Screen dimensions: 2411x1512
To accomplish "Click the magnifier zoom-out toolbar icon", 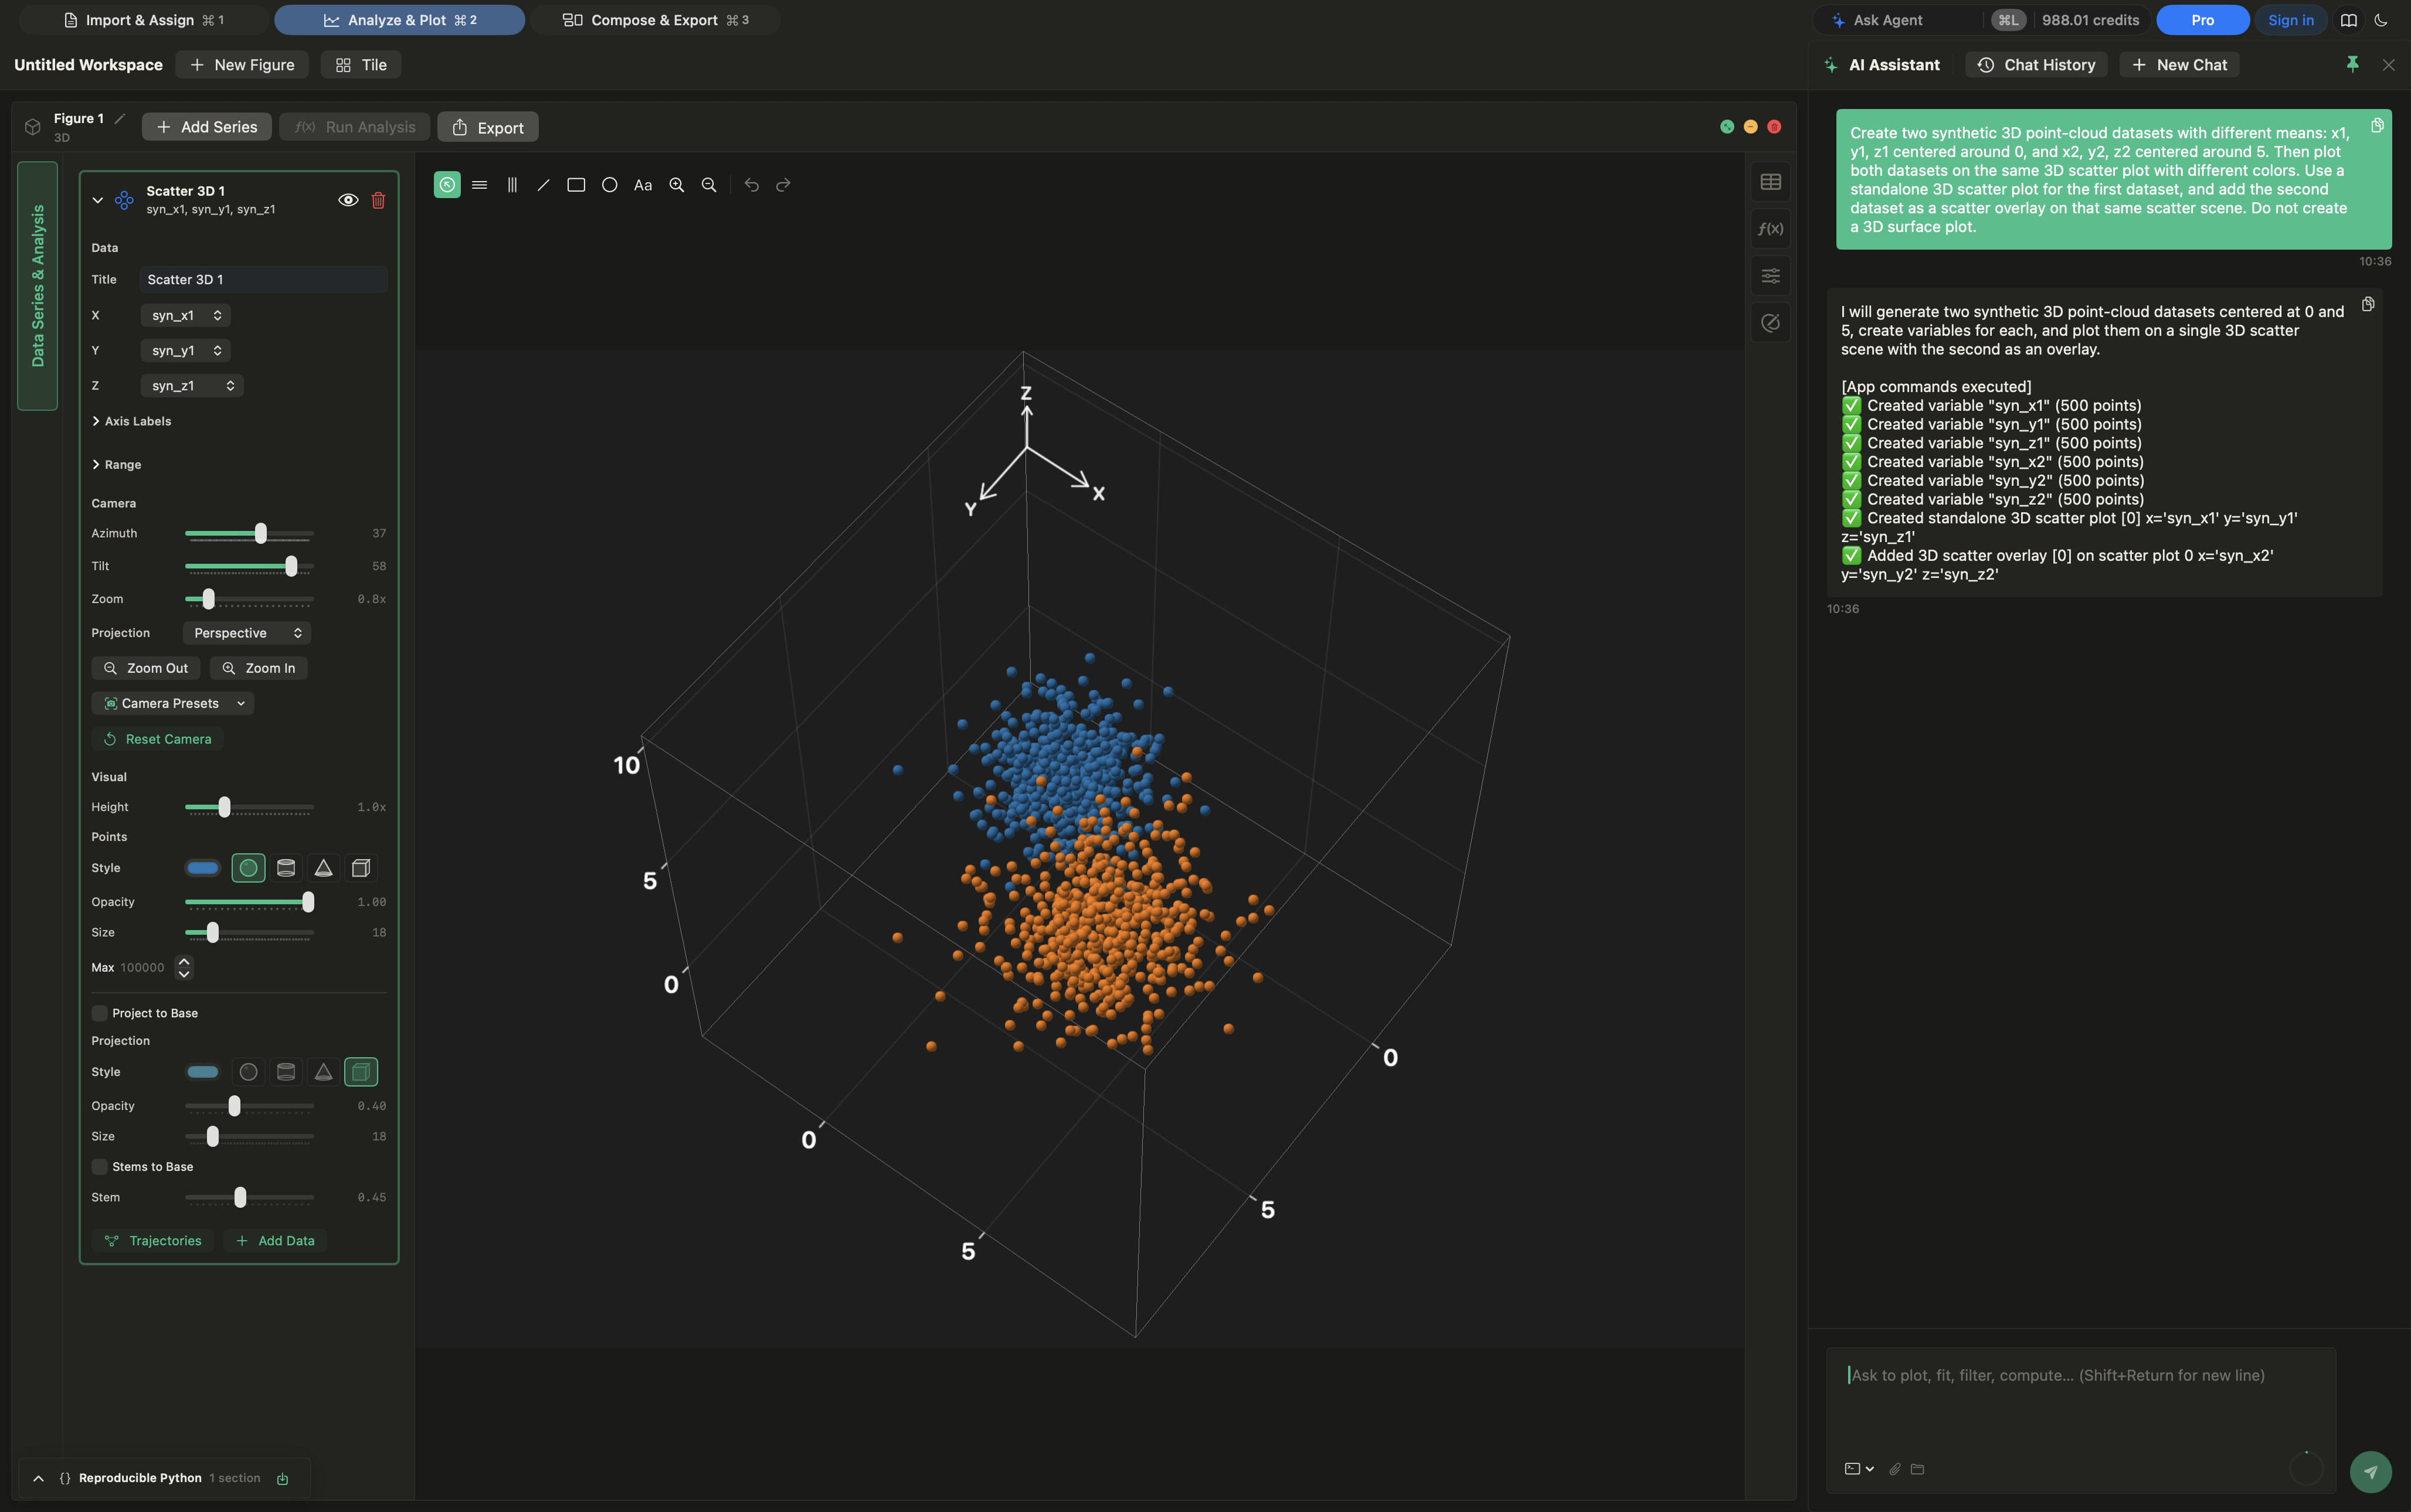I will [709, 185].
